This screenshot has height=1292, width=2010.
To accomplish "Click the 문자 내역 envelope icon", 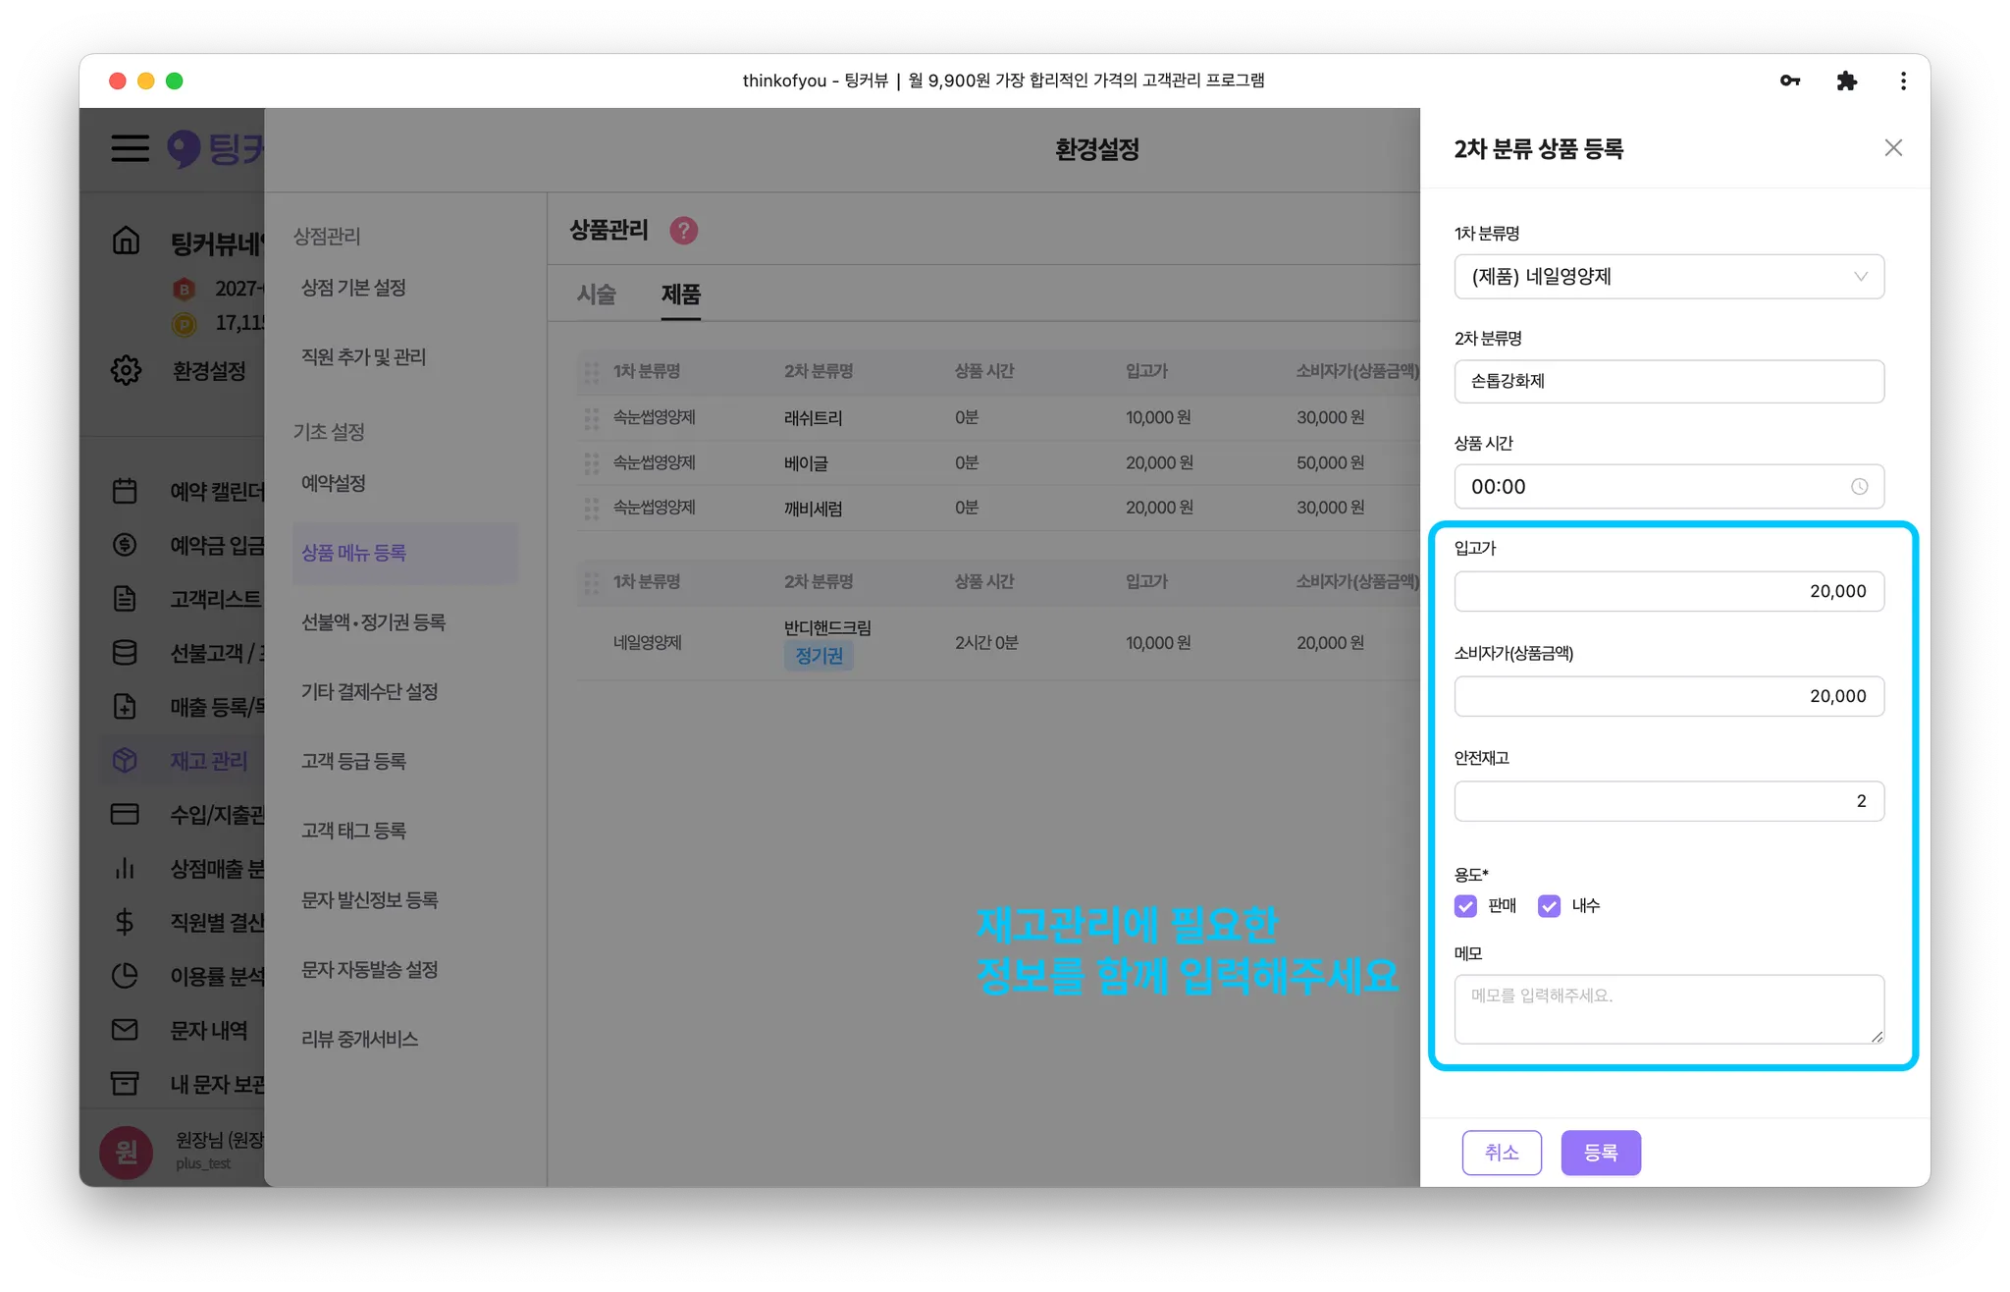I will pyautogui.click(x=125, y=1030).
